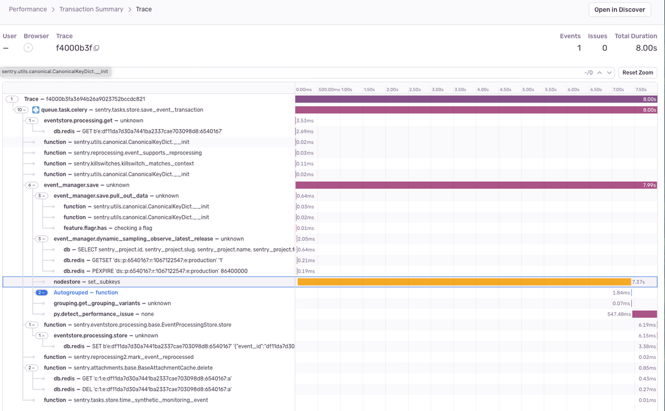Toggle event_manager.save 6 children
The width and height of the screenshot is (665, 411).
(32, 185)
